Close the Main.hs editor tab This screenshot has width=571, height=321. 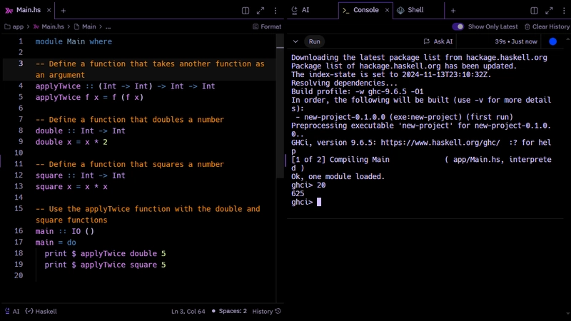coord(49,10)
